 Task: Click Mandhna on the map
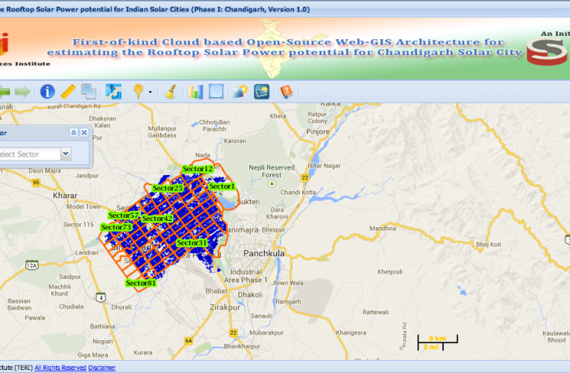point(383,228)
